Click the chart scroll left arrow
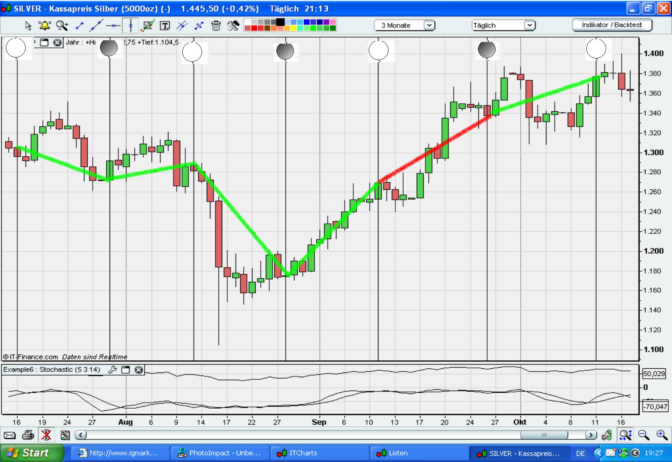Viewport: 672px width, 462px height. (81, 435)
